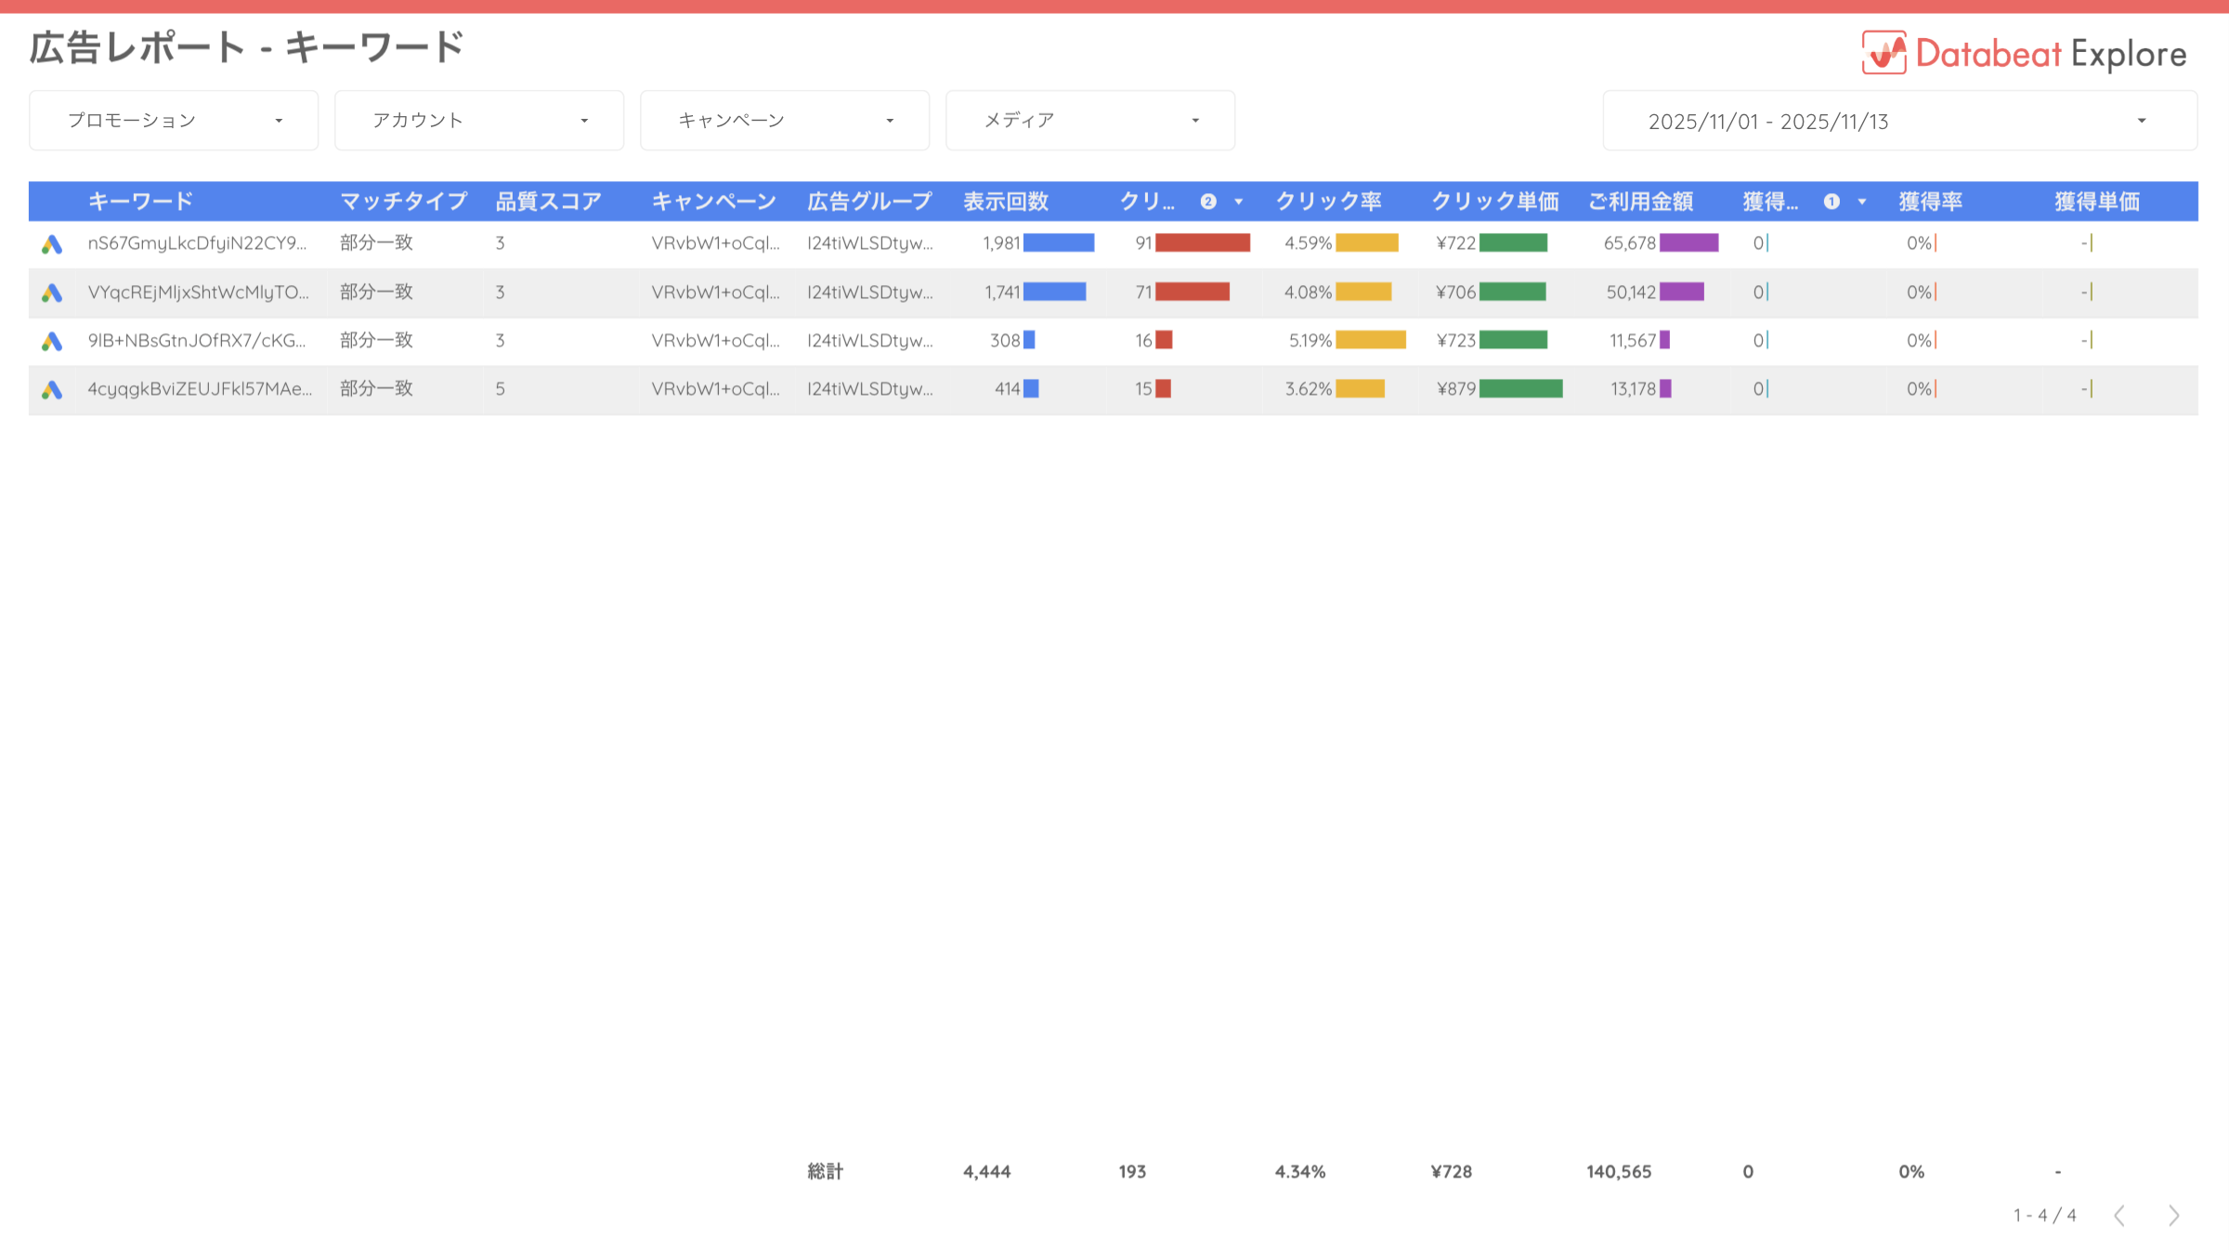Open the アカウント filter dropdown

(x=479, y=121)
